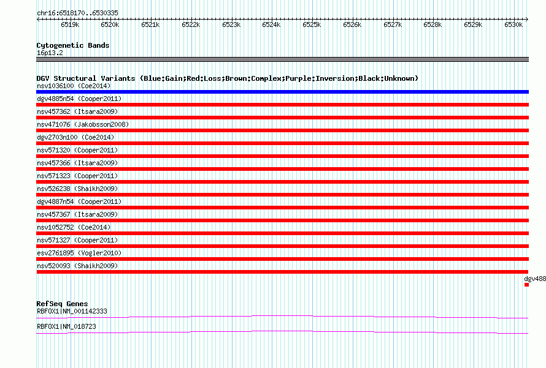Click the Cytogenetic Bands track heading
This screenshot has height=368, width=546.
point(73,45)
